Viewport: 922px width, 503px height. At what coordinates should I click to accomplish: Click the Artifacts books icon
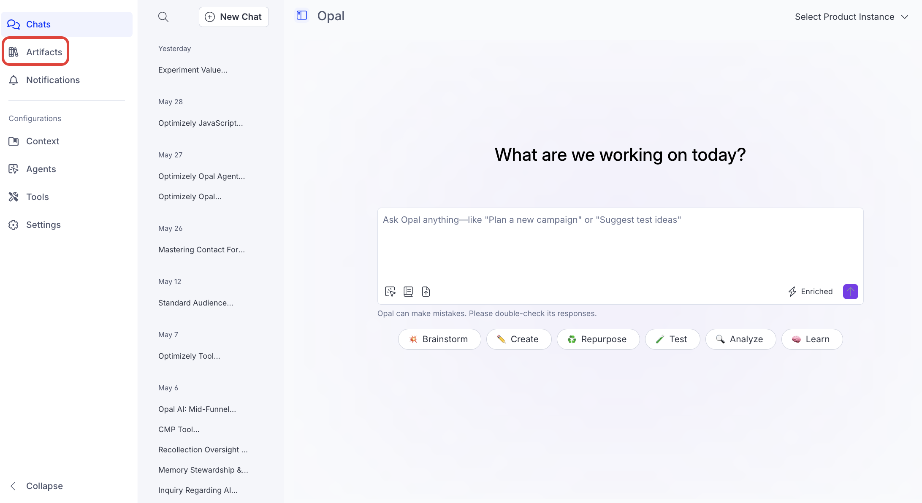[14, 52]
